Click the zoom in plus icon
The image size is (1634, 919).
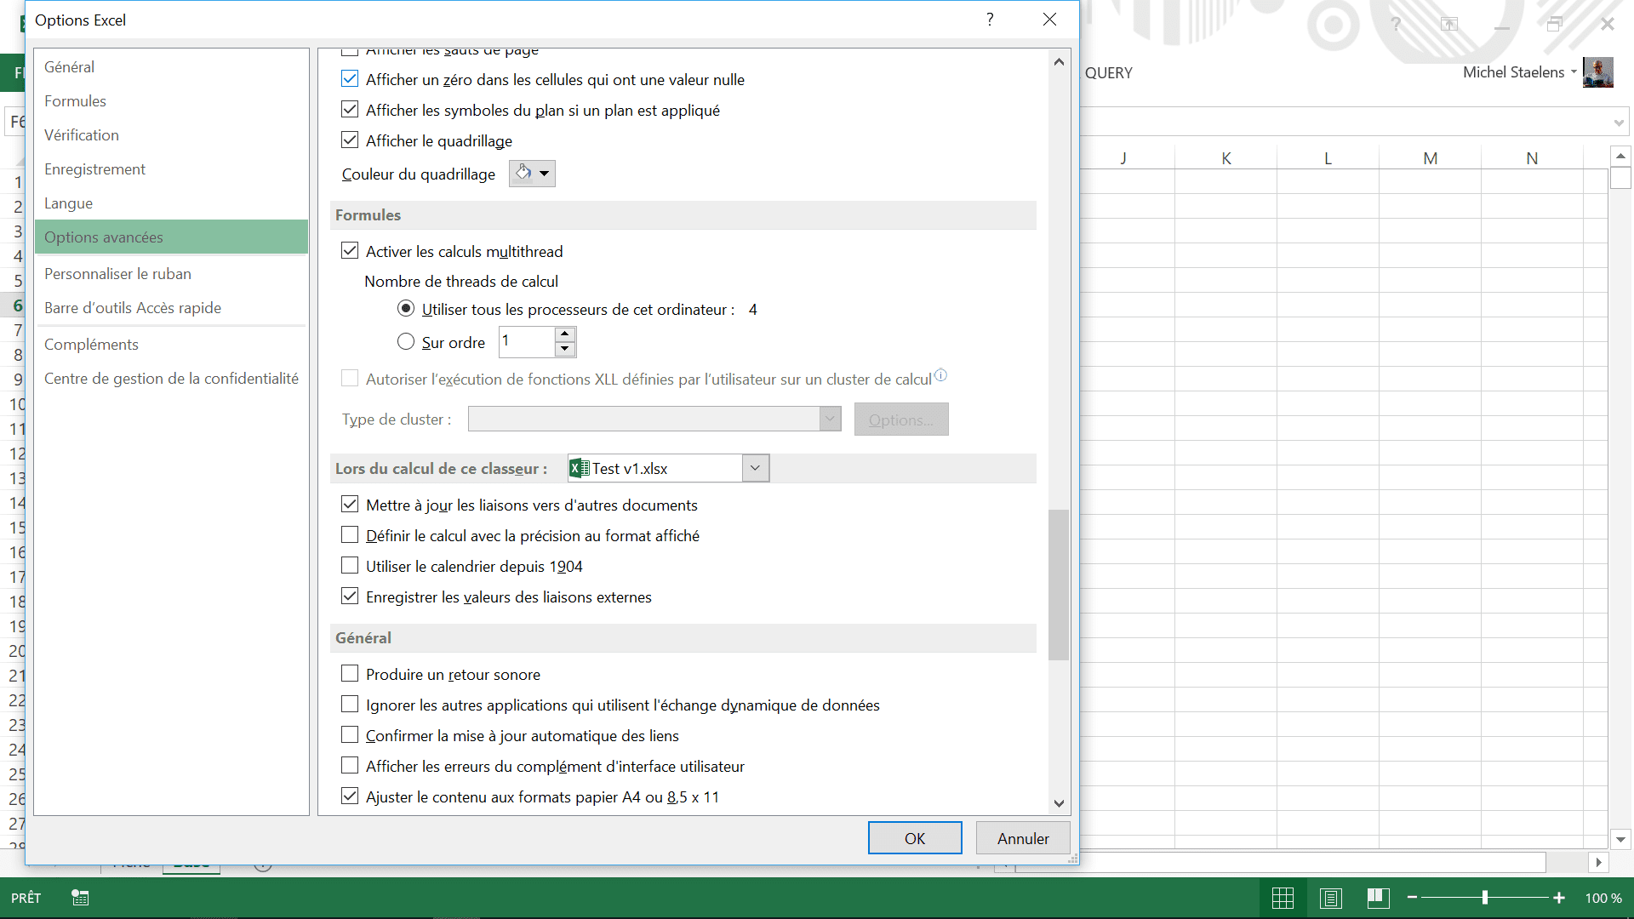[x=1559, y=898]
